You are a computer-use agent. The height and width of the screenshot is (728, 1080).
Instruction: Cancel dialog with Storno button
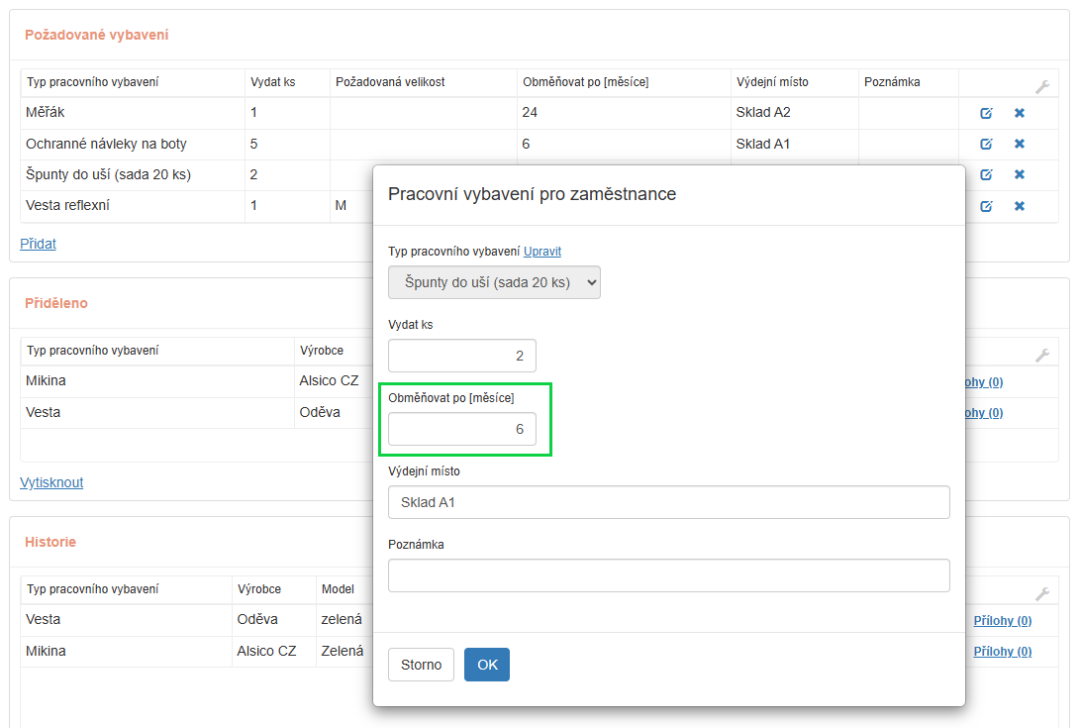421,665
